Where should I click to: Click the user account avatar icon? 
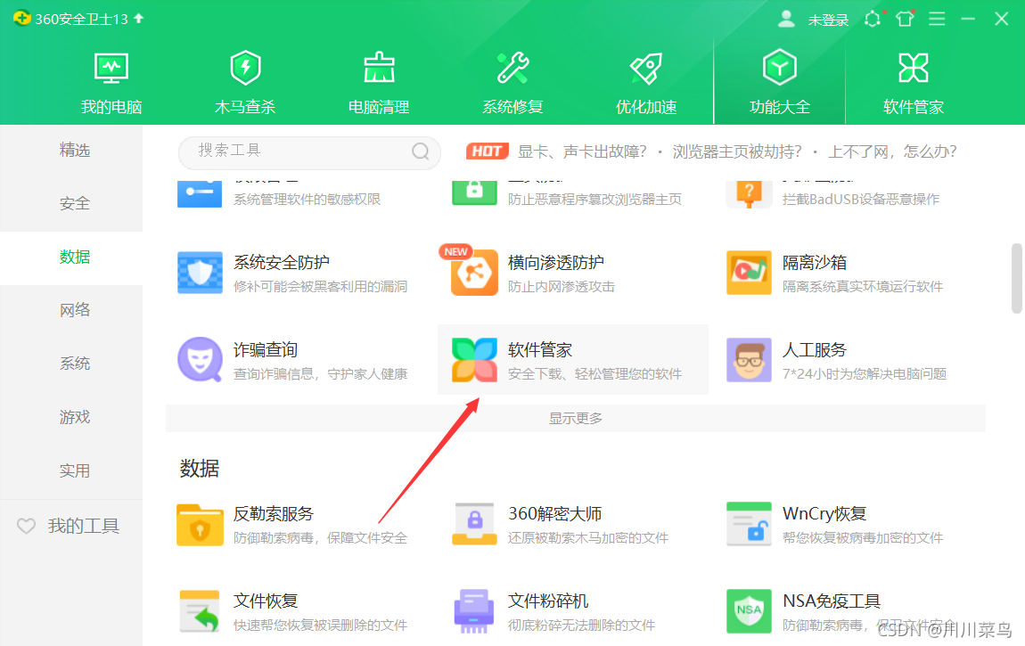tap(786, 19)
